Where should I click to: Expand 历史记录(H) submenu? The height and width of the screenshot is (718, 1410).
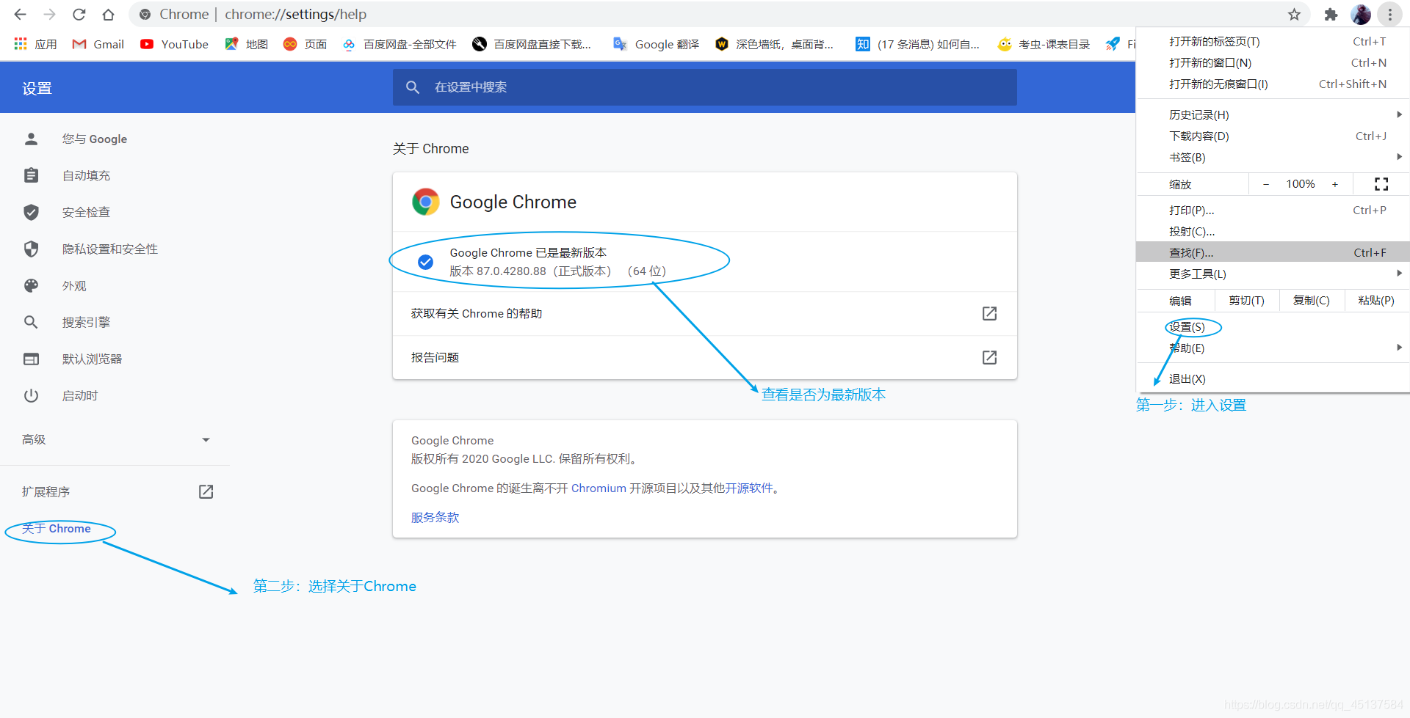click(x=1273, y=115)
